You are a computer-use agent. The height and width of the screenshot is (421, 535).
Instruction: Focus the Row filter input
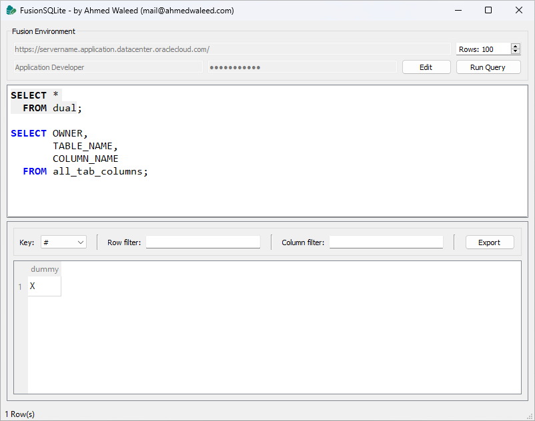(x=203, y=242)
